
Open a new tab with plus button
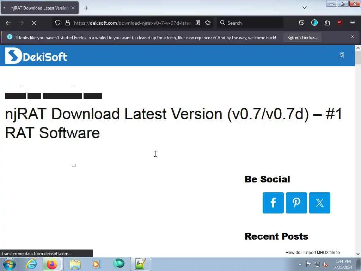[x=86, y=8]
